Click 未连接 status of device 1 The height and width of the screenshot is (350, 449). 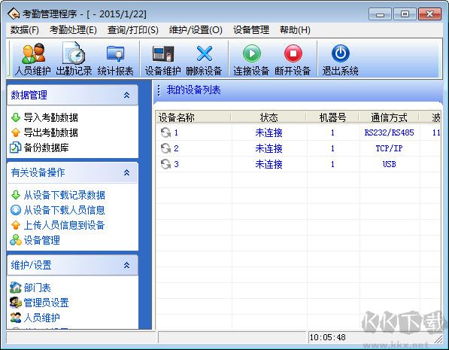tap(269, 132)
